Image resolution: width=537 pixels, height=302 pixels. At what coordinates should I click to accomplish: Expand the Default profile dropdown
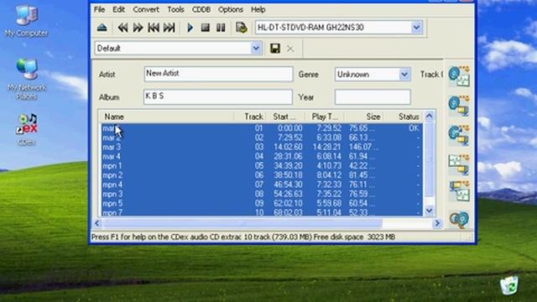tap(255, 49)
